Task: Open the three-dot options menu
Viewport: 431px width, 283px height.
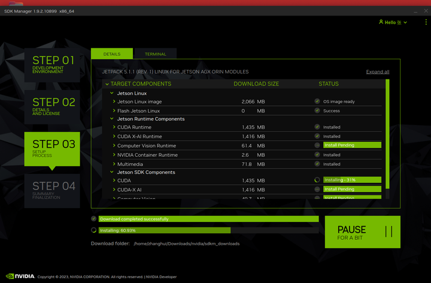Action: click(426, 22)
